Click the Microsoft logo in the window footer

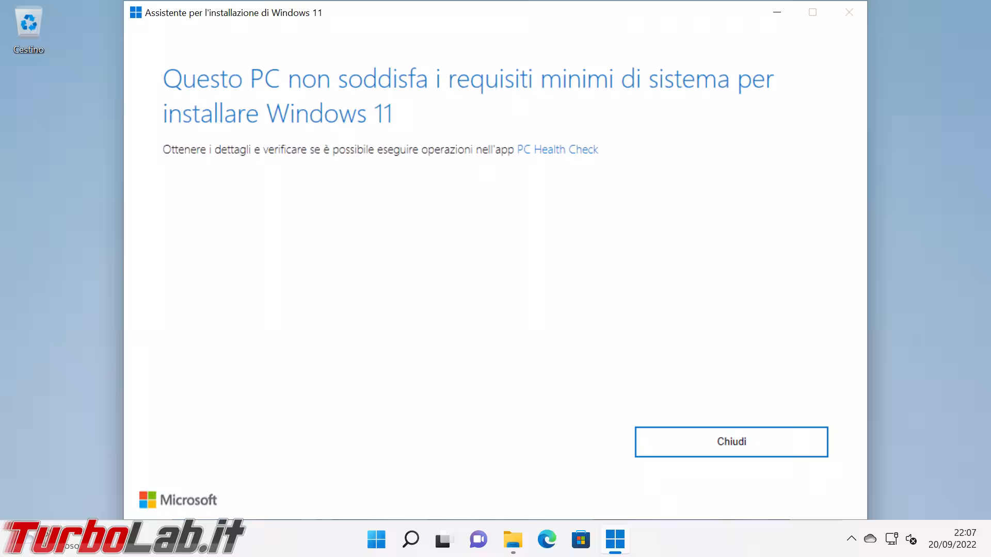(x=178, y=500)
